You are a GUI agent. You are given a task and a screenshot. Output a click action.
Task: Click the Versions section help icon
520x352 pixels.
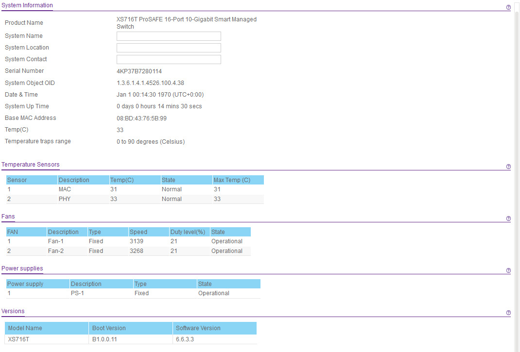click(x=508, y=313)
